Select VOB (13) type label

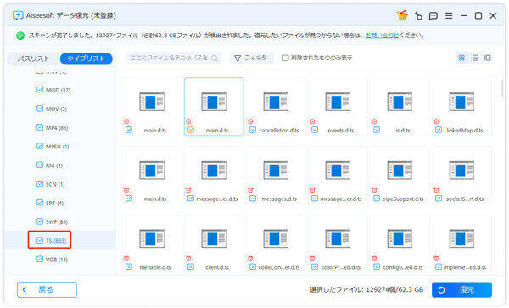click(57, 260)
